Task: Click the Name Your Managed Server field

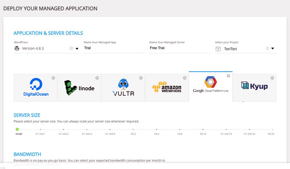Action: (x=180, y=48)
